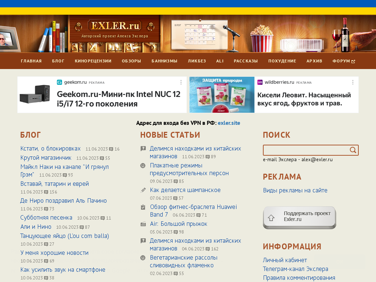
Task: Open article Обзор фитнес-браслета Huawei Band 7
Action: [193, 210]
